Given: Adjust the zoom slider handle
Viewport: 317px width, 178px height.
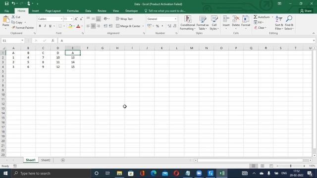Looking at the screenshot, I should 291,166.
